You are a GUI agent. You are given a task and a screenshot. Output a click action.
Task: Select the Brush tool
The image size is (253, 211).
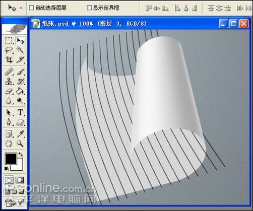coord(20,72)
